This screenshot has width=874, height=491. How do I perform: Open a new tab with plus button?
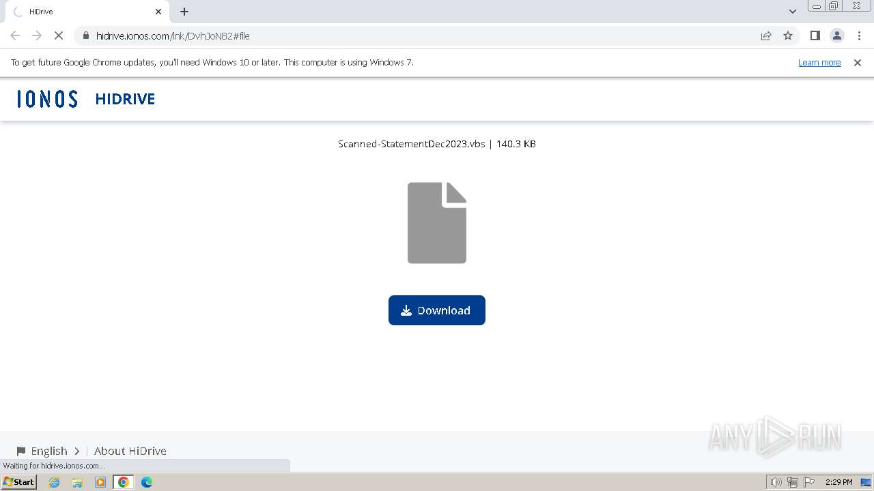tap(184, 12)
